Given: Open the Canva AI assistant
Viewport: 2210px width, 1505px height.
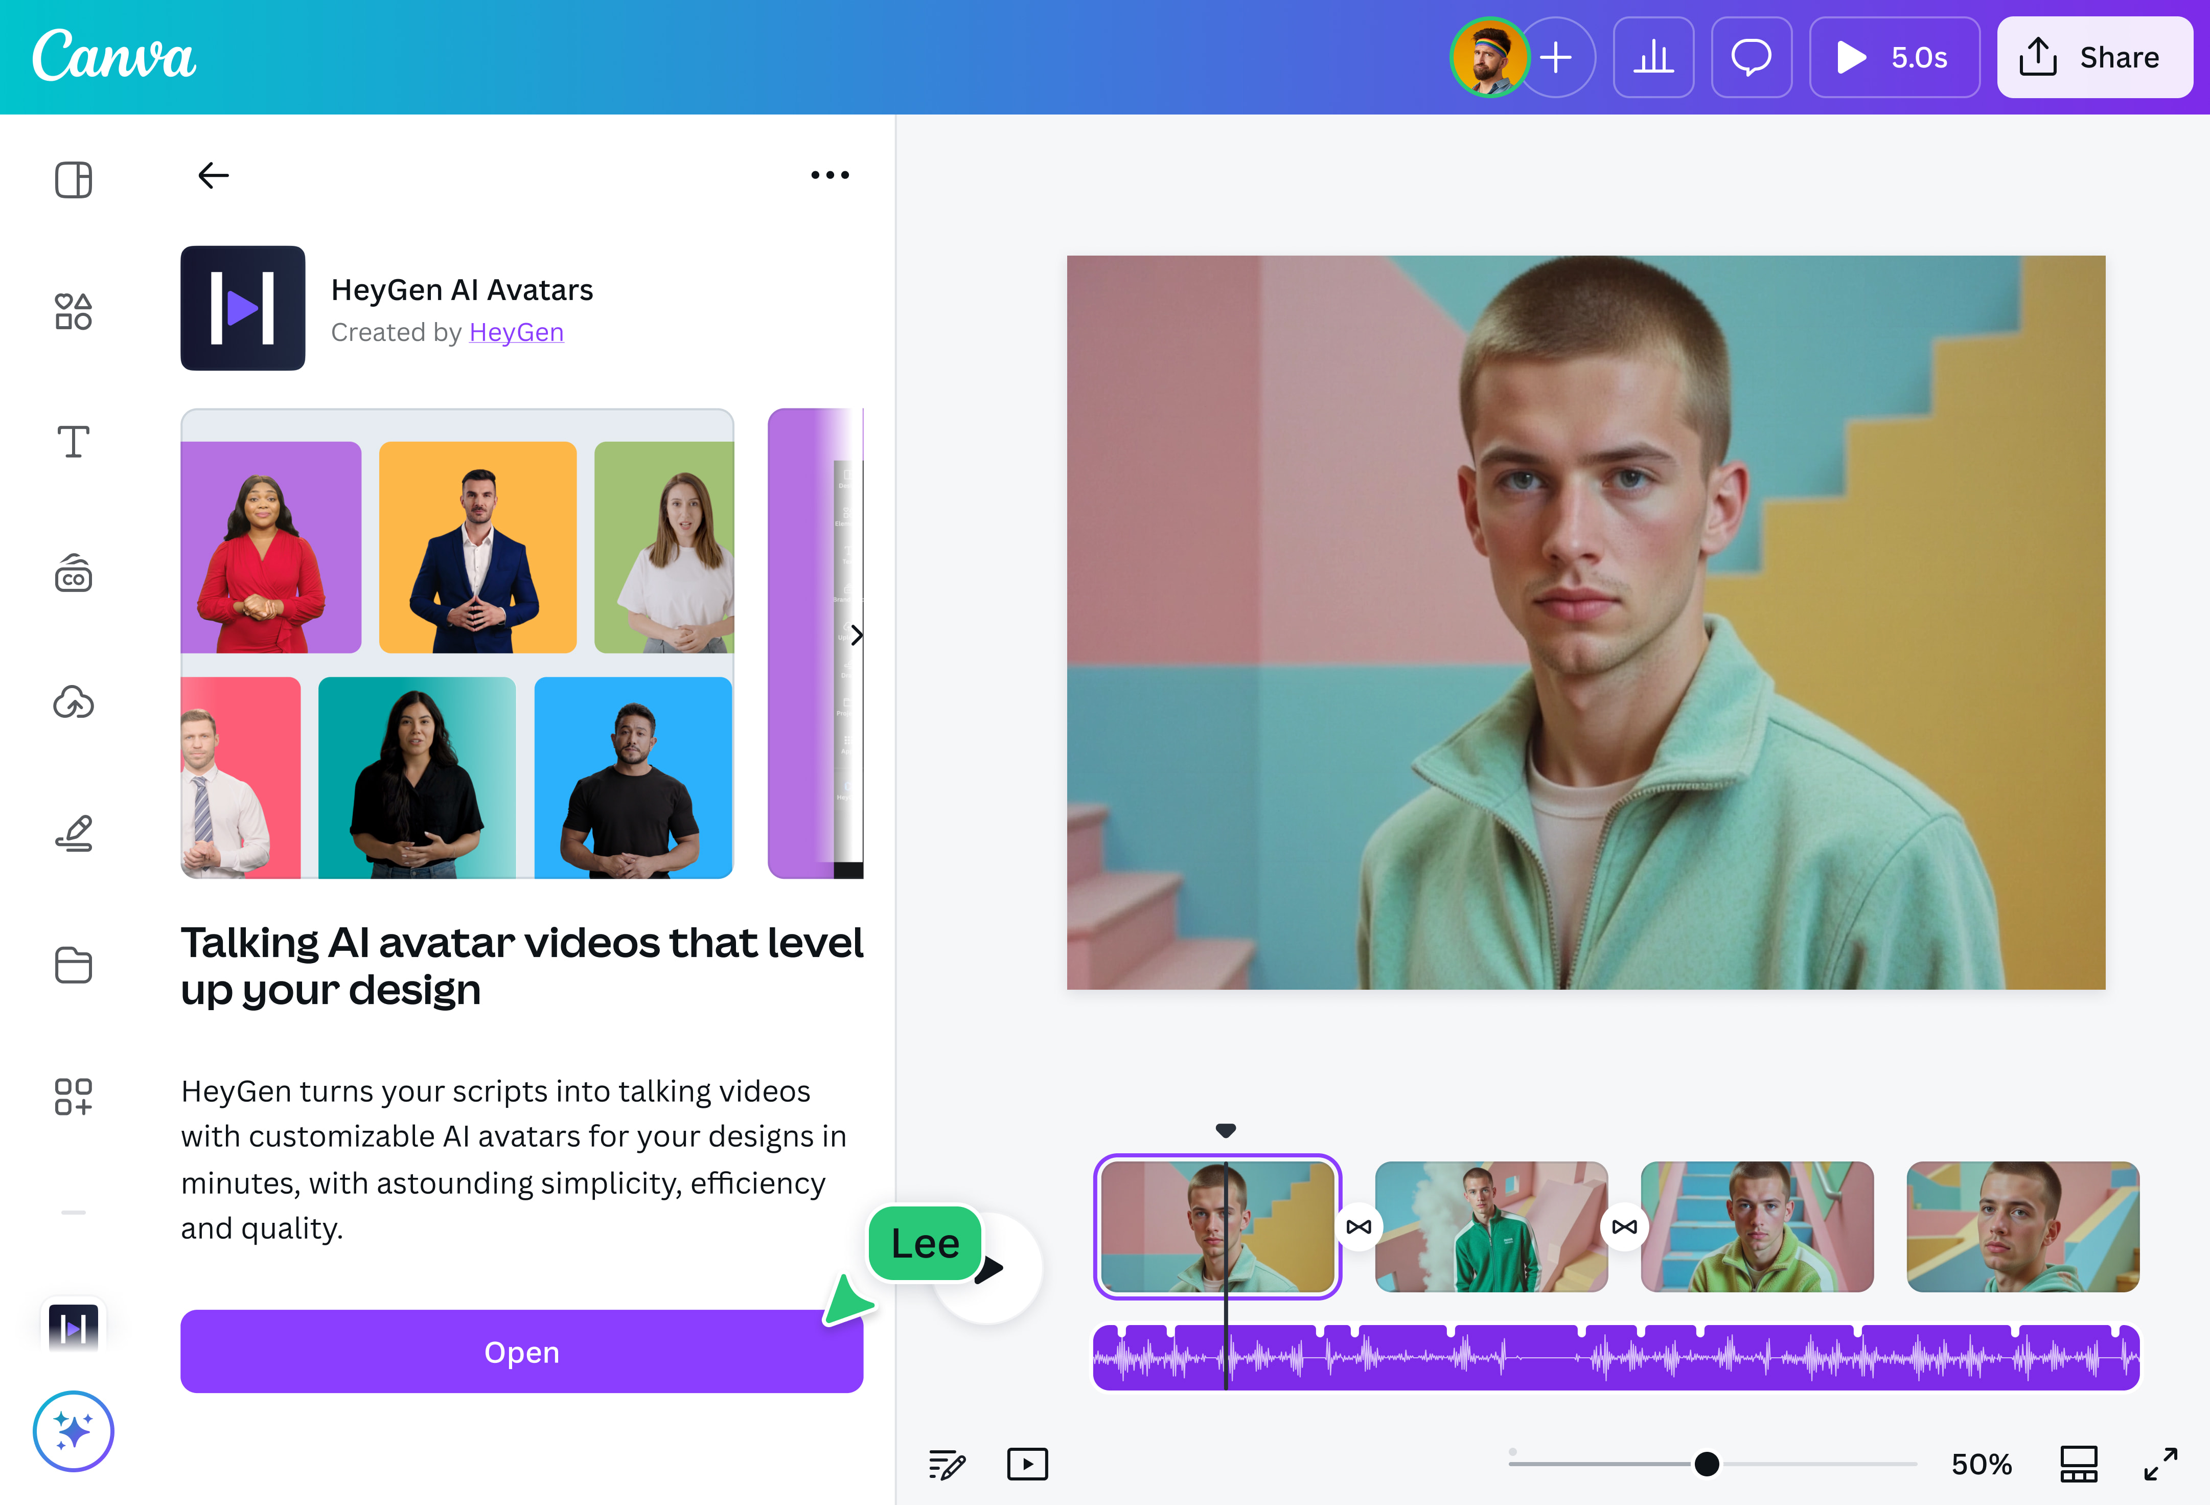Looking at the screenshot, I should [73, 1431].
